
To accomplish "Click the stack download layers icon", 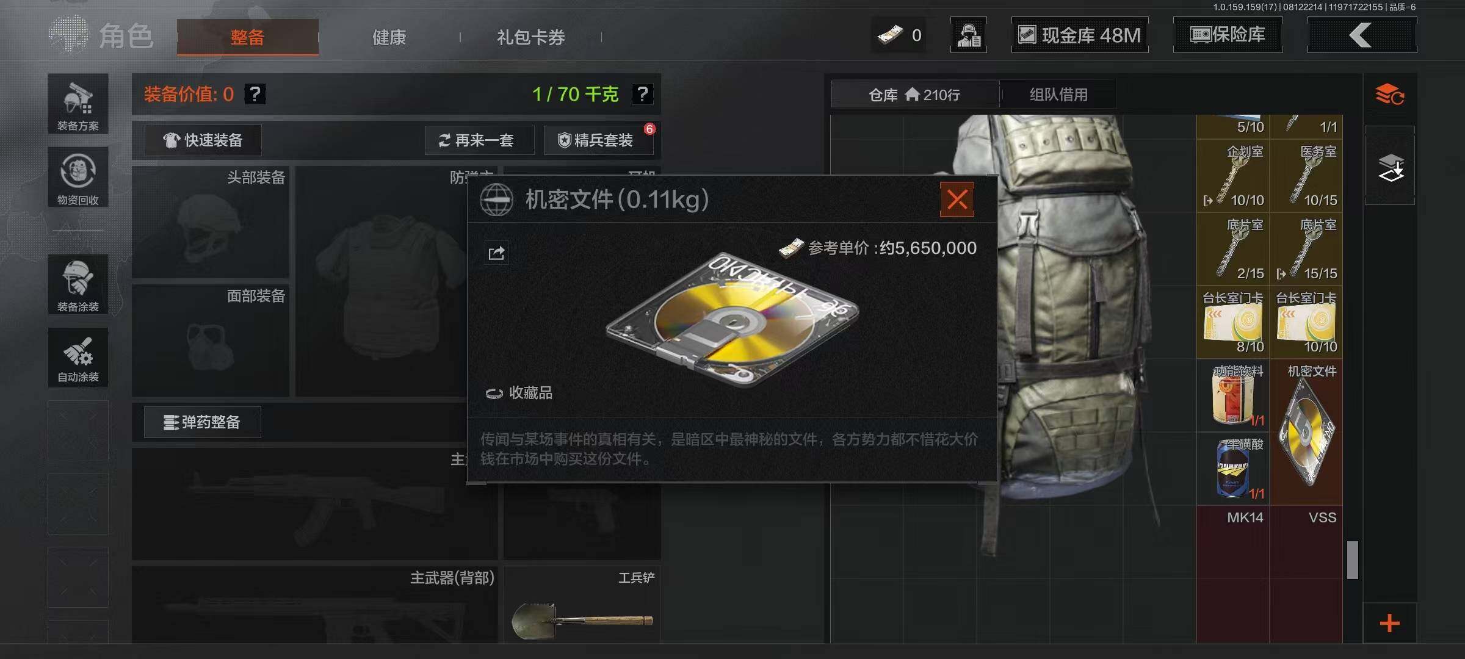I will click(1391, 167).
